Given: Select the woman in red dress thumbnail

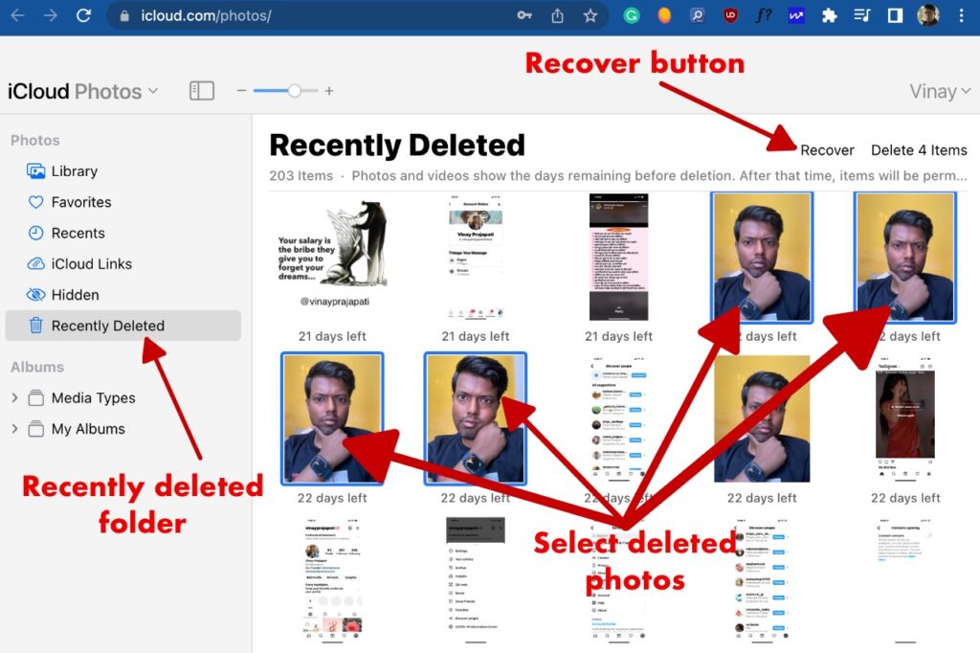Looking at the screenshot, I should [905, 419].
